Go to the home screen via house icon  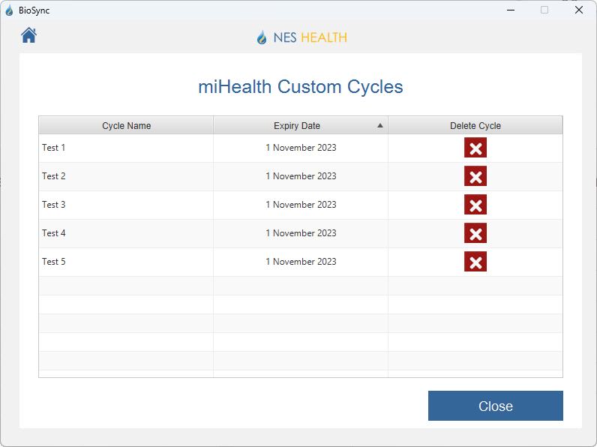pyautogui.click(x=28, y=35)
